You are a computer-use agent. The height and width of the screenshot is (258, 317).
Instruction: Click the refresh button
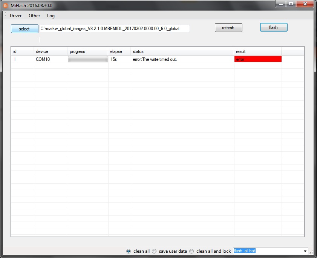pos(228,28)
